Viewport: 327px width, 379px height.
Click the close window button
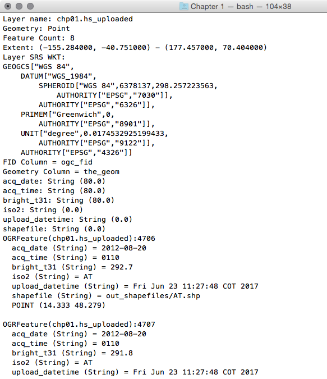pyautogui.click(x=8, y=6)
